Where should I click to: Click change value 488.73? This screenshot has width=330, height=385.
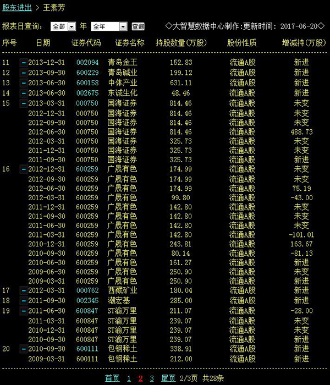click(x=302, y=132)
